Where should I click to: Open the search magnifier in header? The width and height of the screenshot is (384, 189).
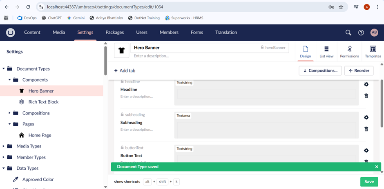point(348,33)
